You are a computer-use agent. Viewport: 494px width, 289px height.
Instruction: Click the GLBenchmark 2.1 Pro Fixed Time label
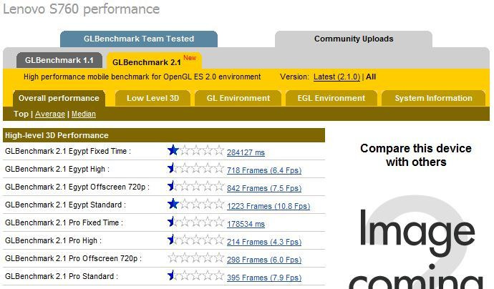(x=64, y=223)
